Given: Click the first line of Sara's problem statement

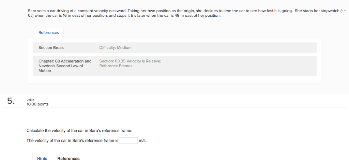Looking at the screenshot, I should click(x=170, y=11).
